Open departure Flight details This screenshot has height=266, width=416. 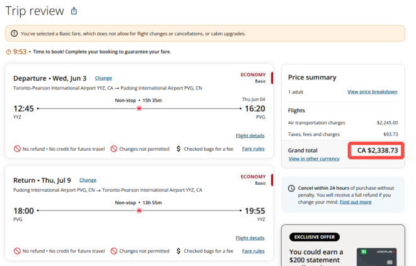click(x=250, y=136)
